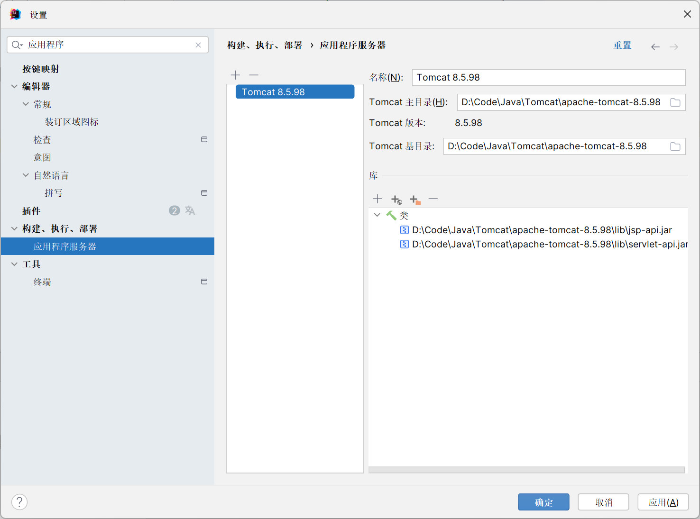Click the 名称 input field

549,77
